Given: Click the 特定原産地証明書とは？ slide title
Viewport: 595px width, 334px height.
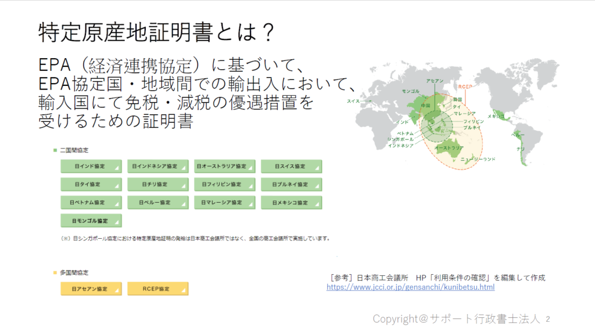Looking at the screenshot, I should [155, 33].
